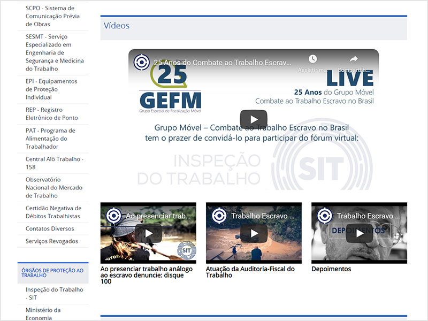The width and height of the screenshot is (428, 321).
Task: Open Observatório Nacional do Mercado de Trabalho
Action: [x=54, y=188]
